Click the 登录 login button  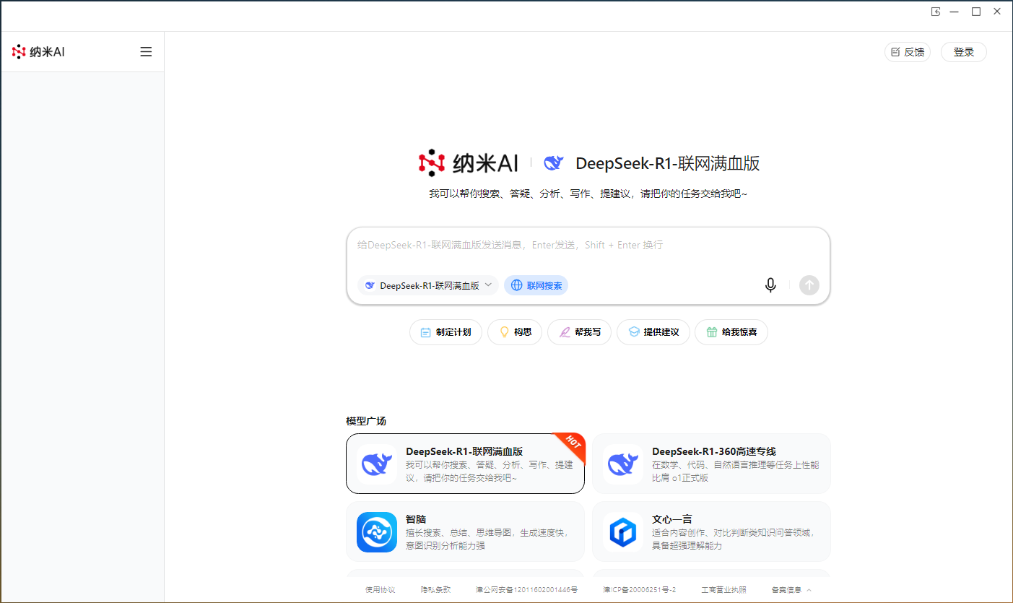[964, 52]
